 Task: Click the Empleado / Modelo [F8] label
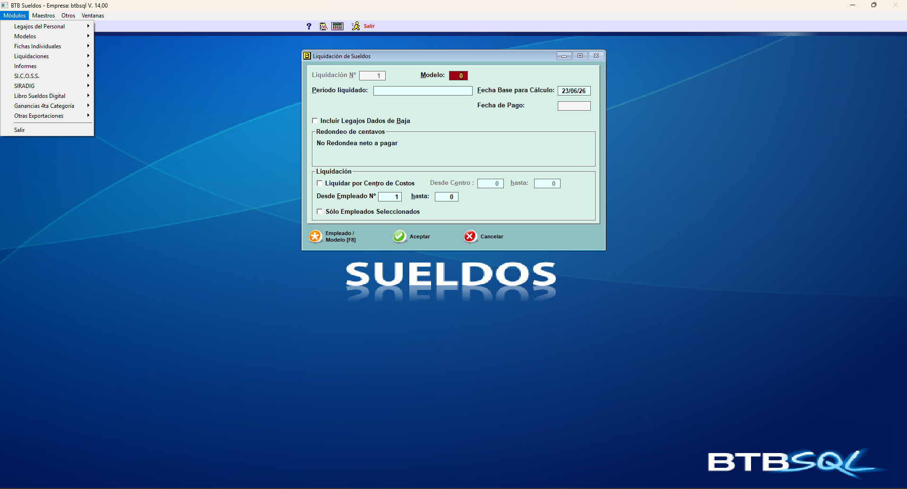coord(341,236)
